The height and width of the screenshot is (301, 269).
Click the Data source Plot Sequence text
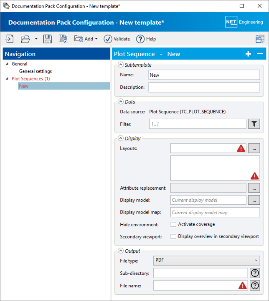[x=188, y=112]
